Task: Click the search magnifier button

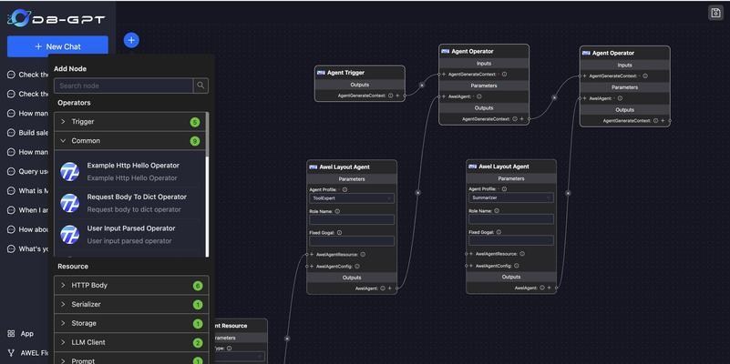Action: (200, 86)
